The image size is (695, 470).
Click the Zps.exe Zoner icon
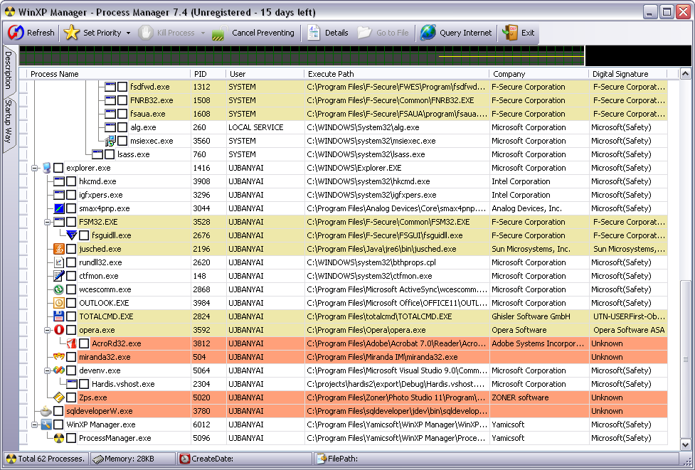pos(59,397)
